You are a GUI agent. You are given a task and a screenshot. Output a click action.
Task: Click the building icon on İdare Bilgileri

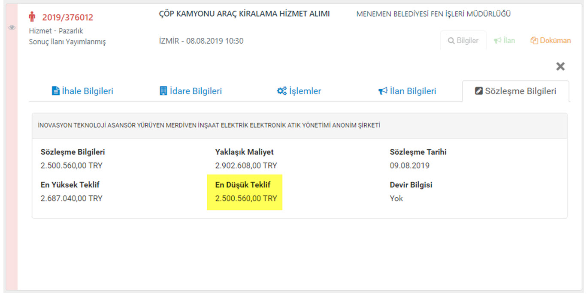click(163, 91)
